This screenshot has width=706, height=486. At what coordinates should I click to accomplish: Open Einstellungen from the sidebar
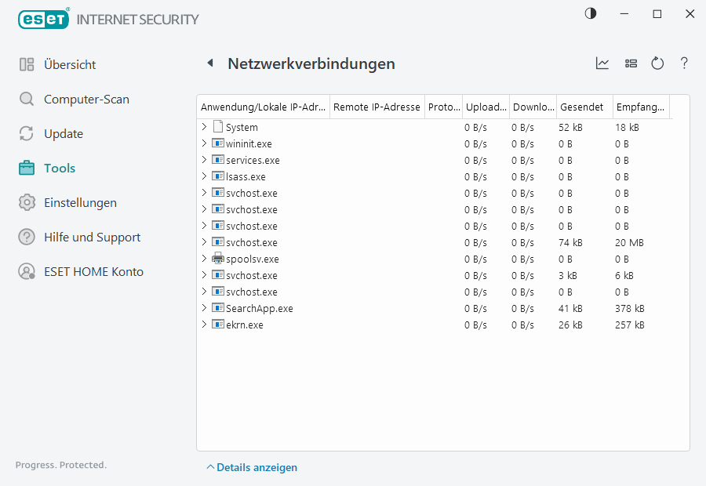80,202
